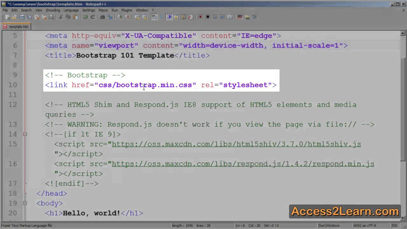Toggle INS insert mode in status bar
The width and height of the screenshot is (407, 229).
tap(395, 226)
